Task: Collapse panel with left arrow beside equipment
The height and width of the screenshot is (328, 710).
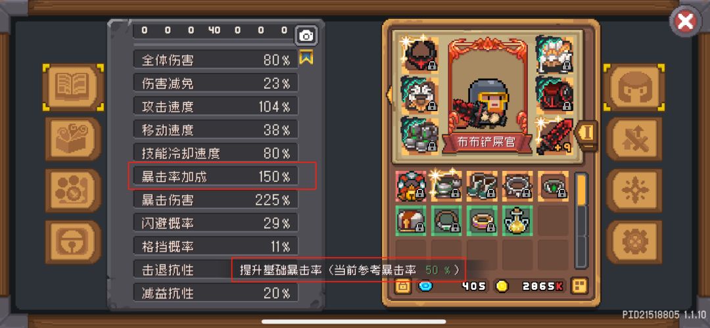Action: coord(388,94)
